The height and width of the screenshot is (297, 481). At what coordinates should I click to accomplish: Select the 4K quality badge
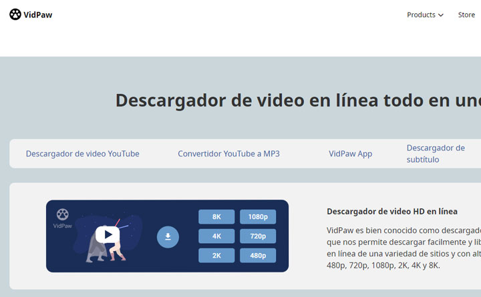click(216, 236)
